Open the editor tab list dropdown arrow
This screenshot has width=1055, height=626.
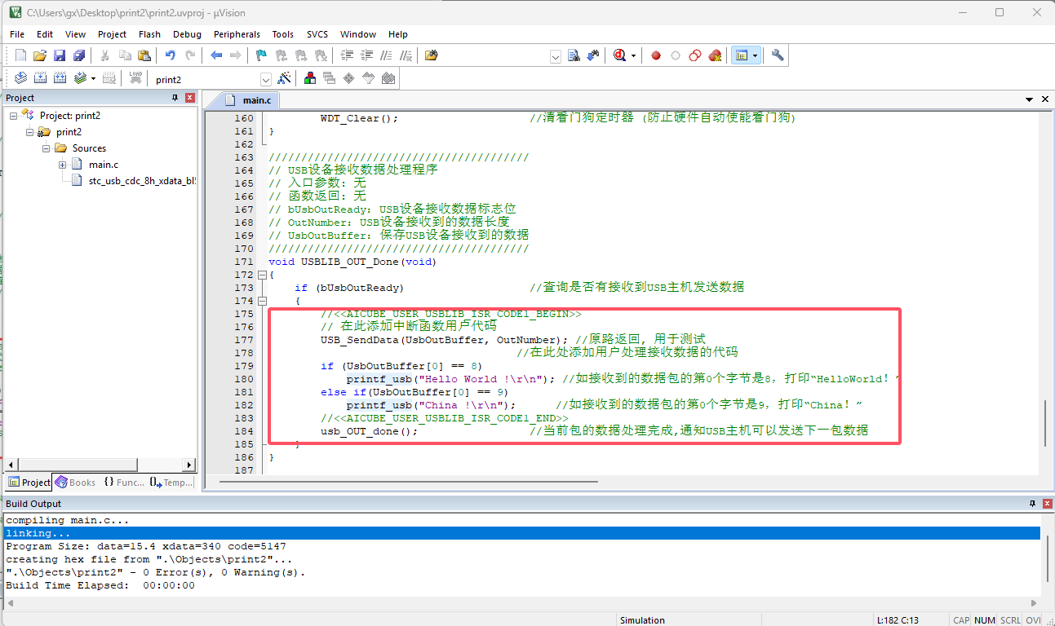tap(1030, 99)
